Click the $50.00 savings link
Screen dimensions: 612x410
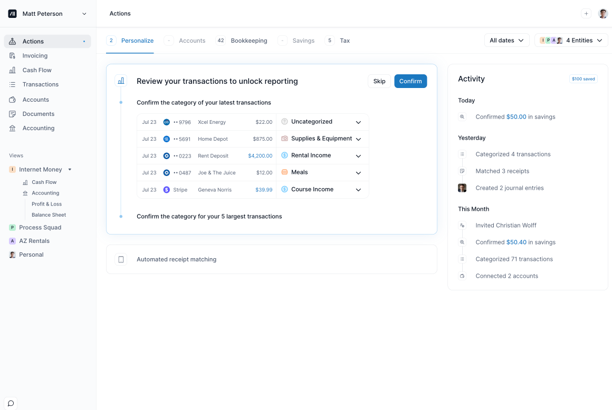coord(516,117)
